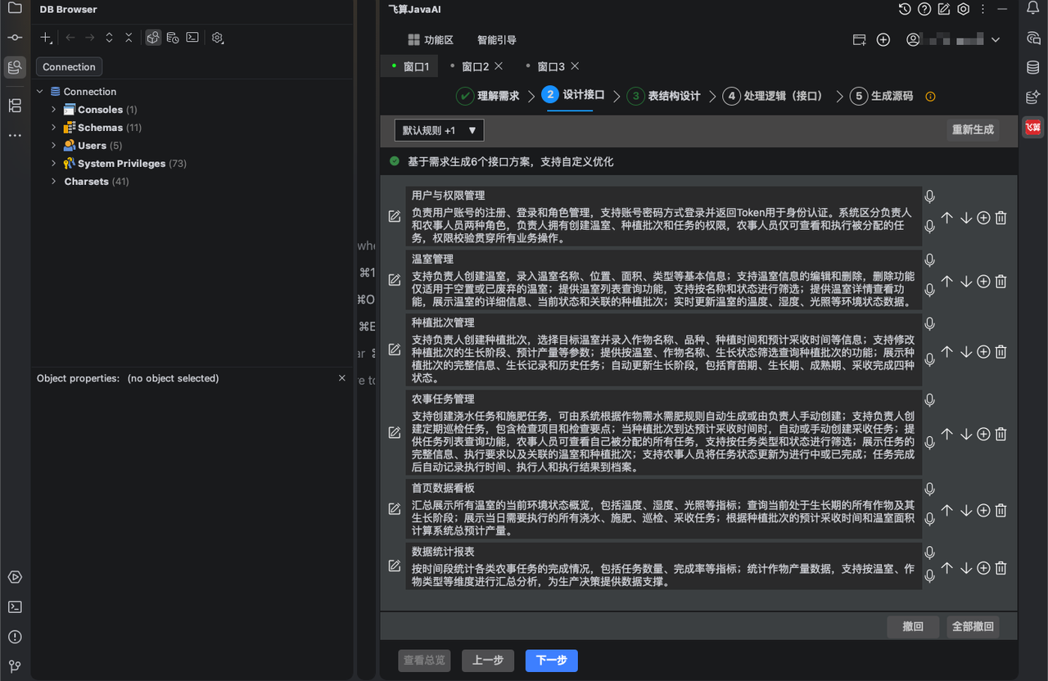
Task: Move the 农事任务管理 entry up
Action: pyautogui.click(x=947, y=435)
